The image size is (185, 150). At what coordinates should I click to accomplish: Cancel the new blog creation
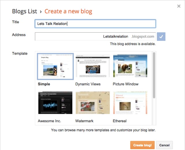(164, 145)
